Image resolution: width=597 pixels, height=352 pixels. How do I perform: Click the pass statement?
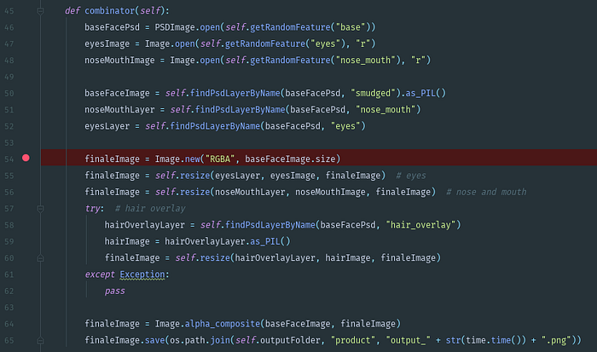[114, 291]
